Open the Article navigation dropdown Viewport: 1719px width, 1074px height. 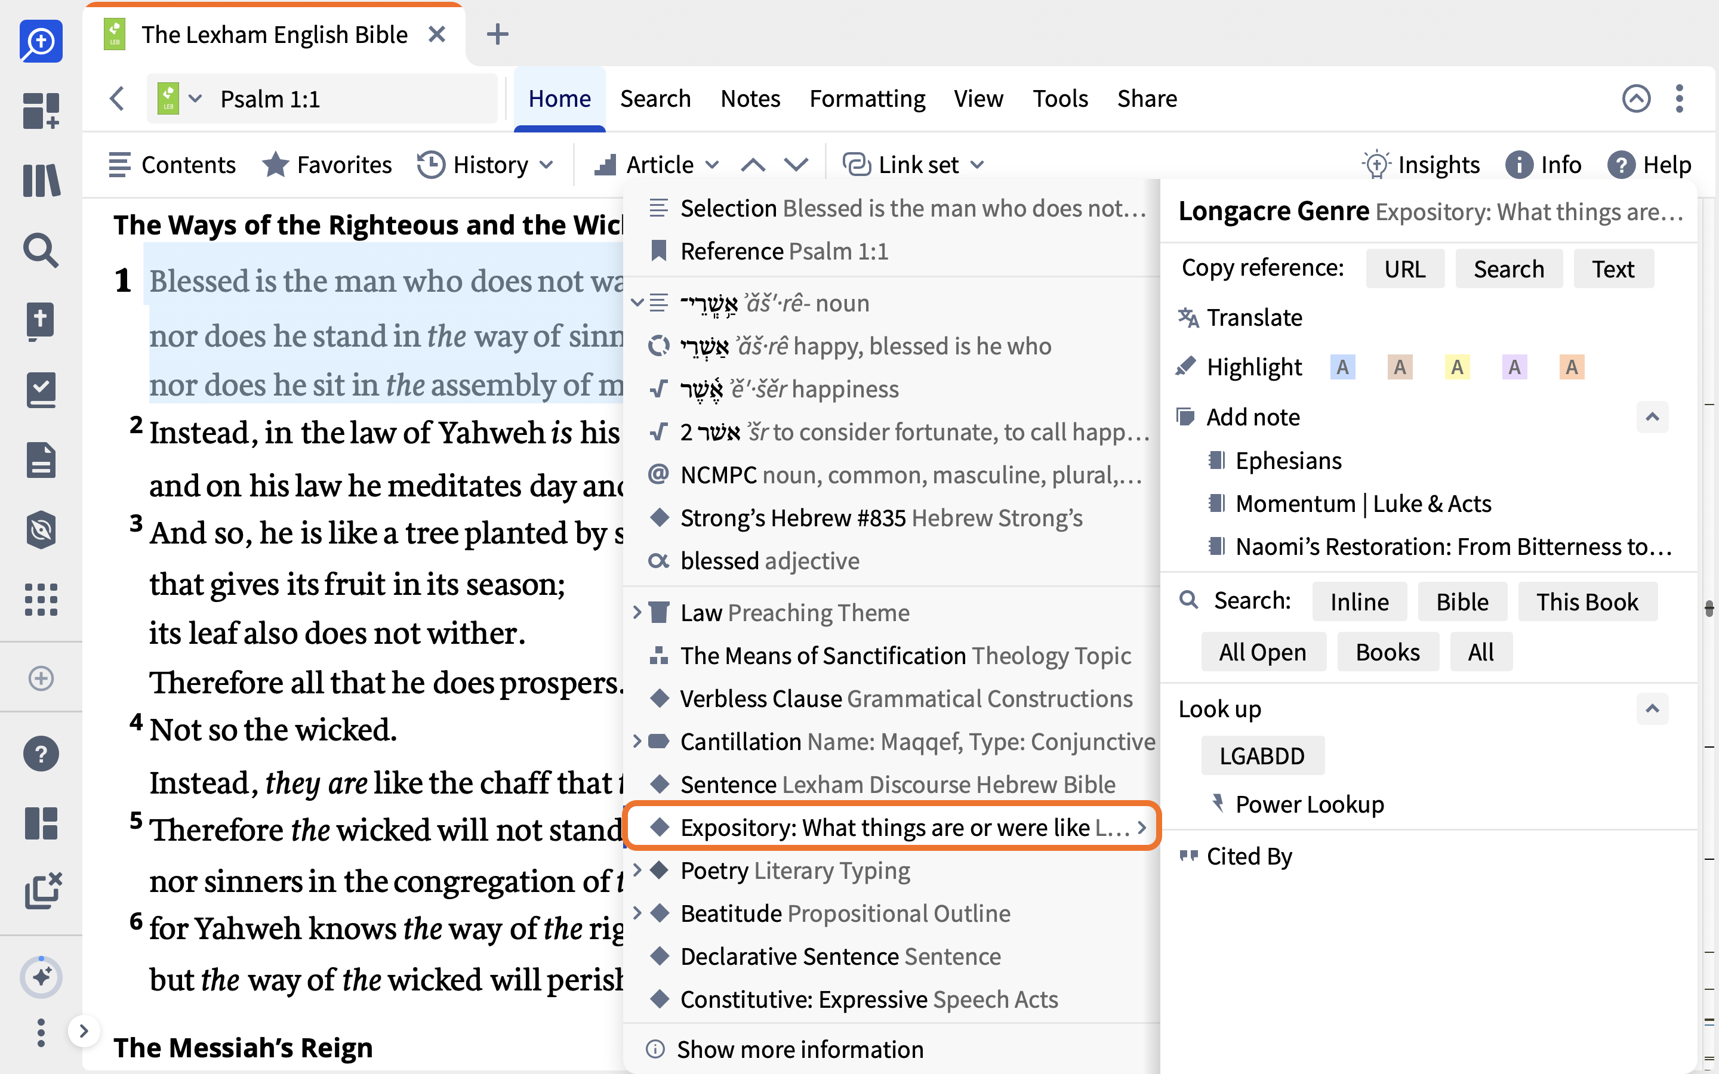(x=657, y=165)
